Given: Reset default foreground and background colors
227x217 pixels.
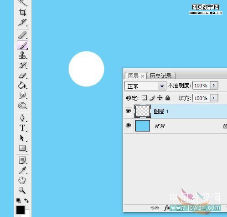Looking at the screenshot, I should (19, 201).
